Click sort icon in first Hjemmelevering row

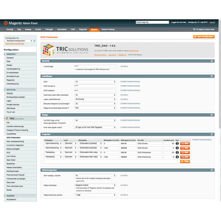pos(177,143)
